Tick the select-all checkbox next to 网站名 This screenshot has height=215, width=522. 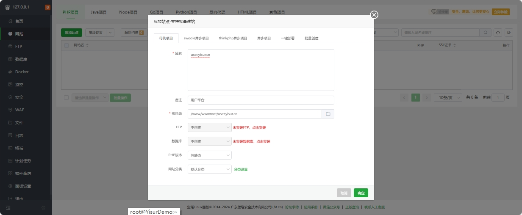click(x=67, y=45)
